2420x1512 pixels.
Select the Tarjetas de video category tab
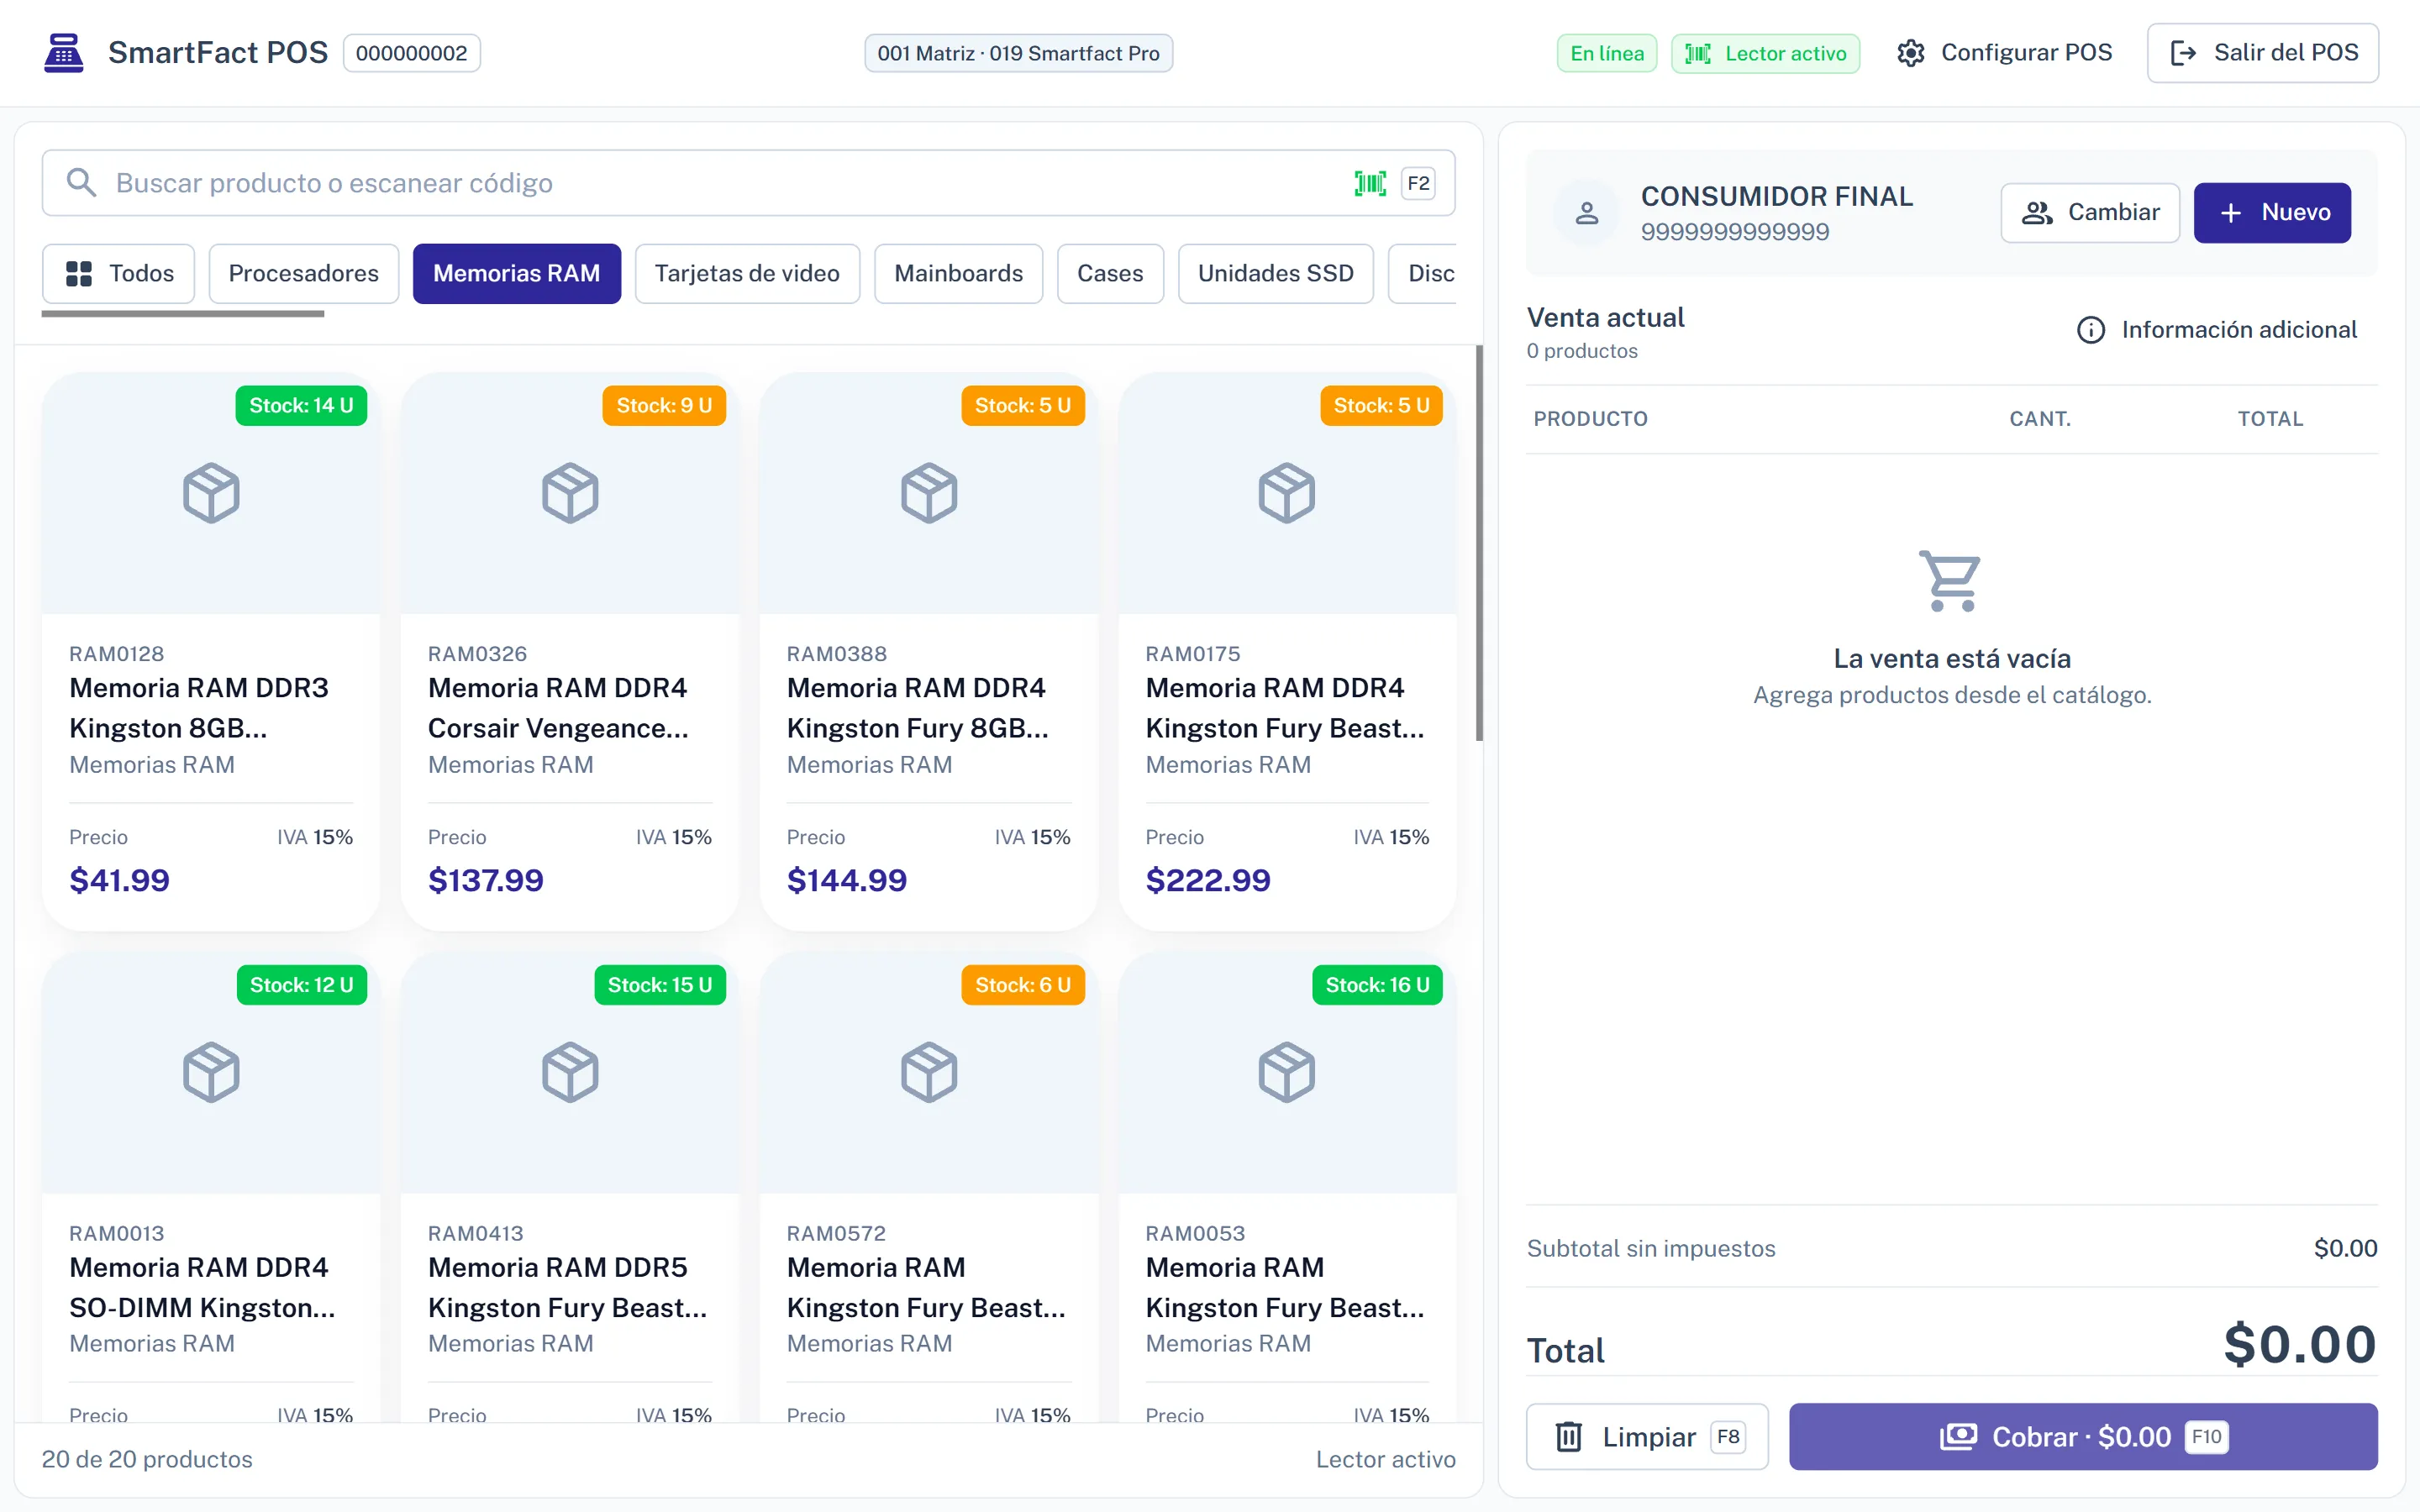(x=747, y=274)
